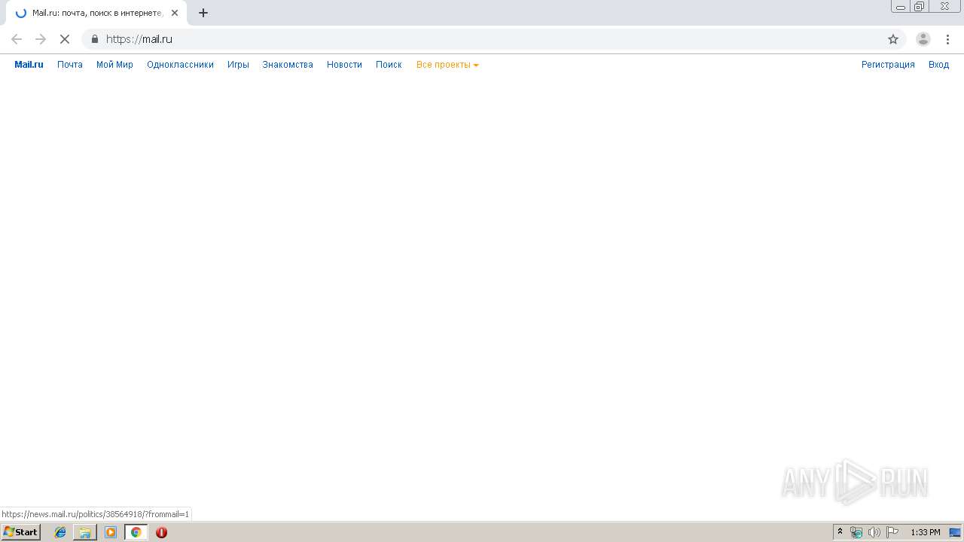The image size is (964, 542).
Task: Open Windows Explorer folder in taskbar
Action: point(85,532)
